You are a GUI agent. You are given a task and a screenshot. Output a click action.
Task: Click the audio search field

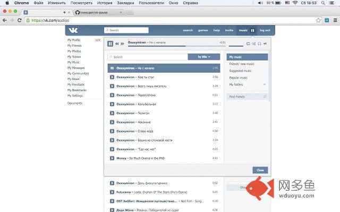tap(148, 57)
